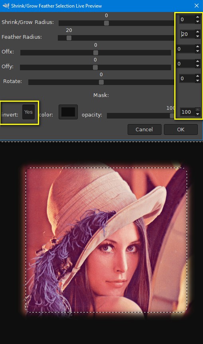Toggle the invert Yes button

[x=28, y=112]
